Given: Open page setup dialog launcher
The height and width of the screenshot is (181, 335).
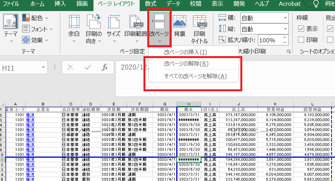Looking at the screenshot, I should click(288, 52).
